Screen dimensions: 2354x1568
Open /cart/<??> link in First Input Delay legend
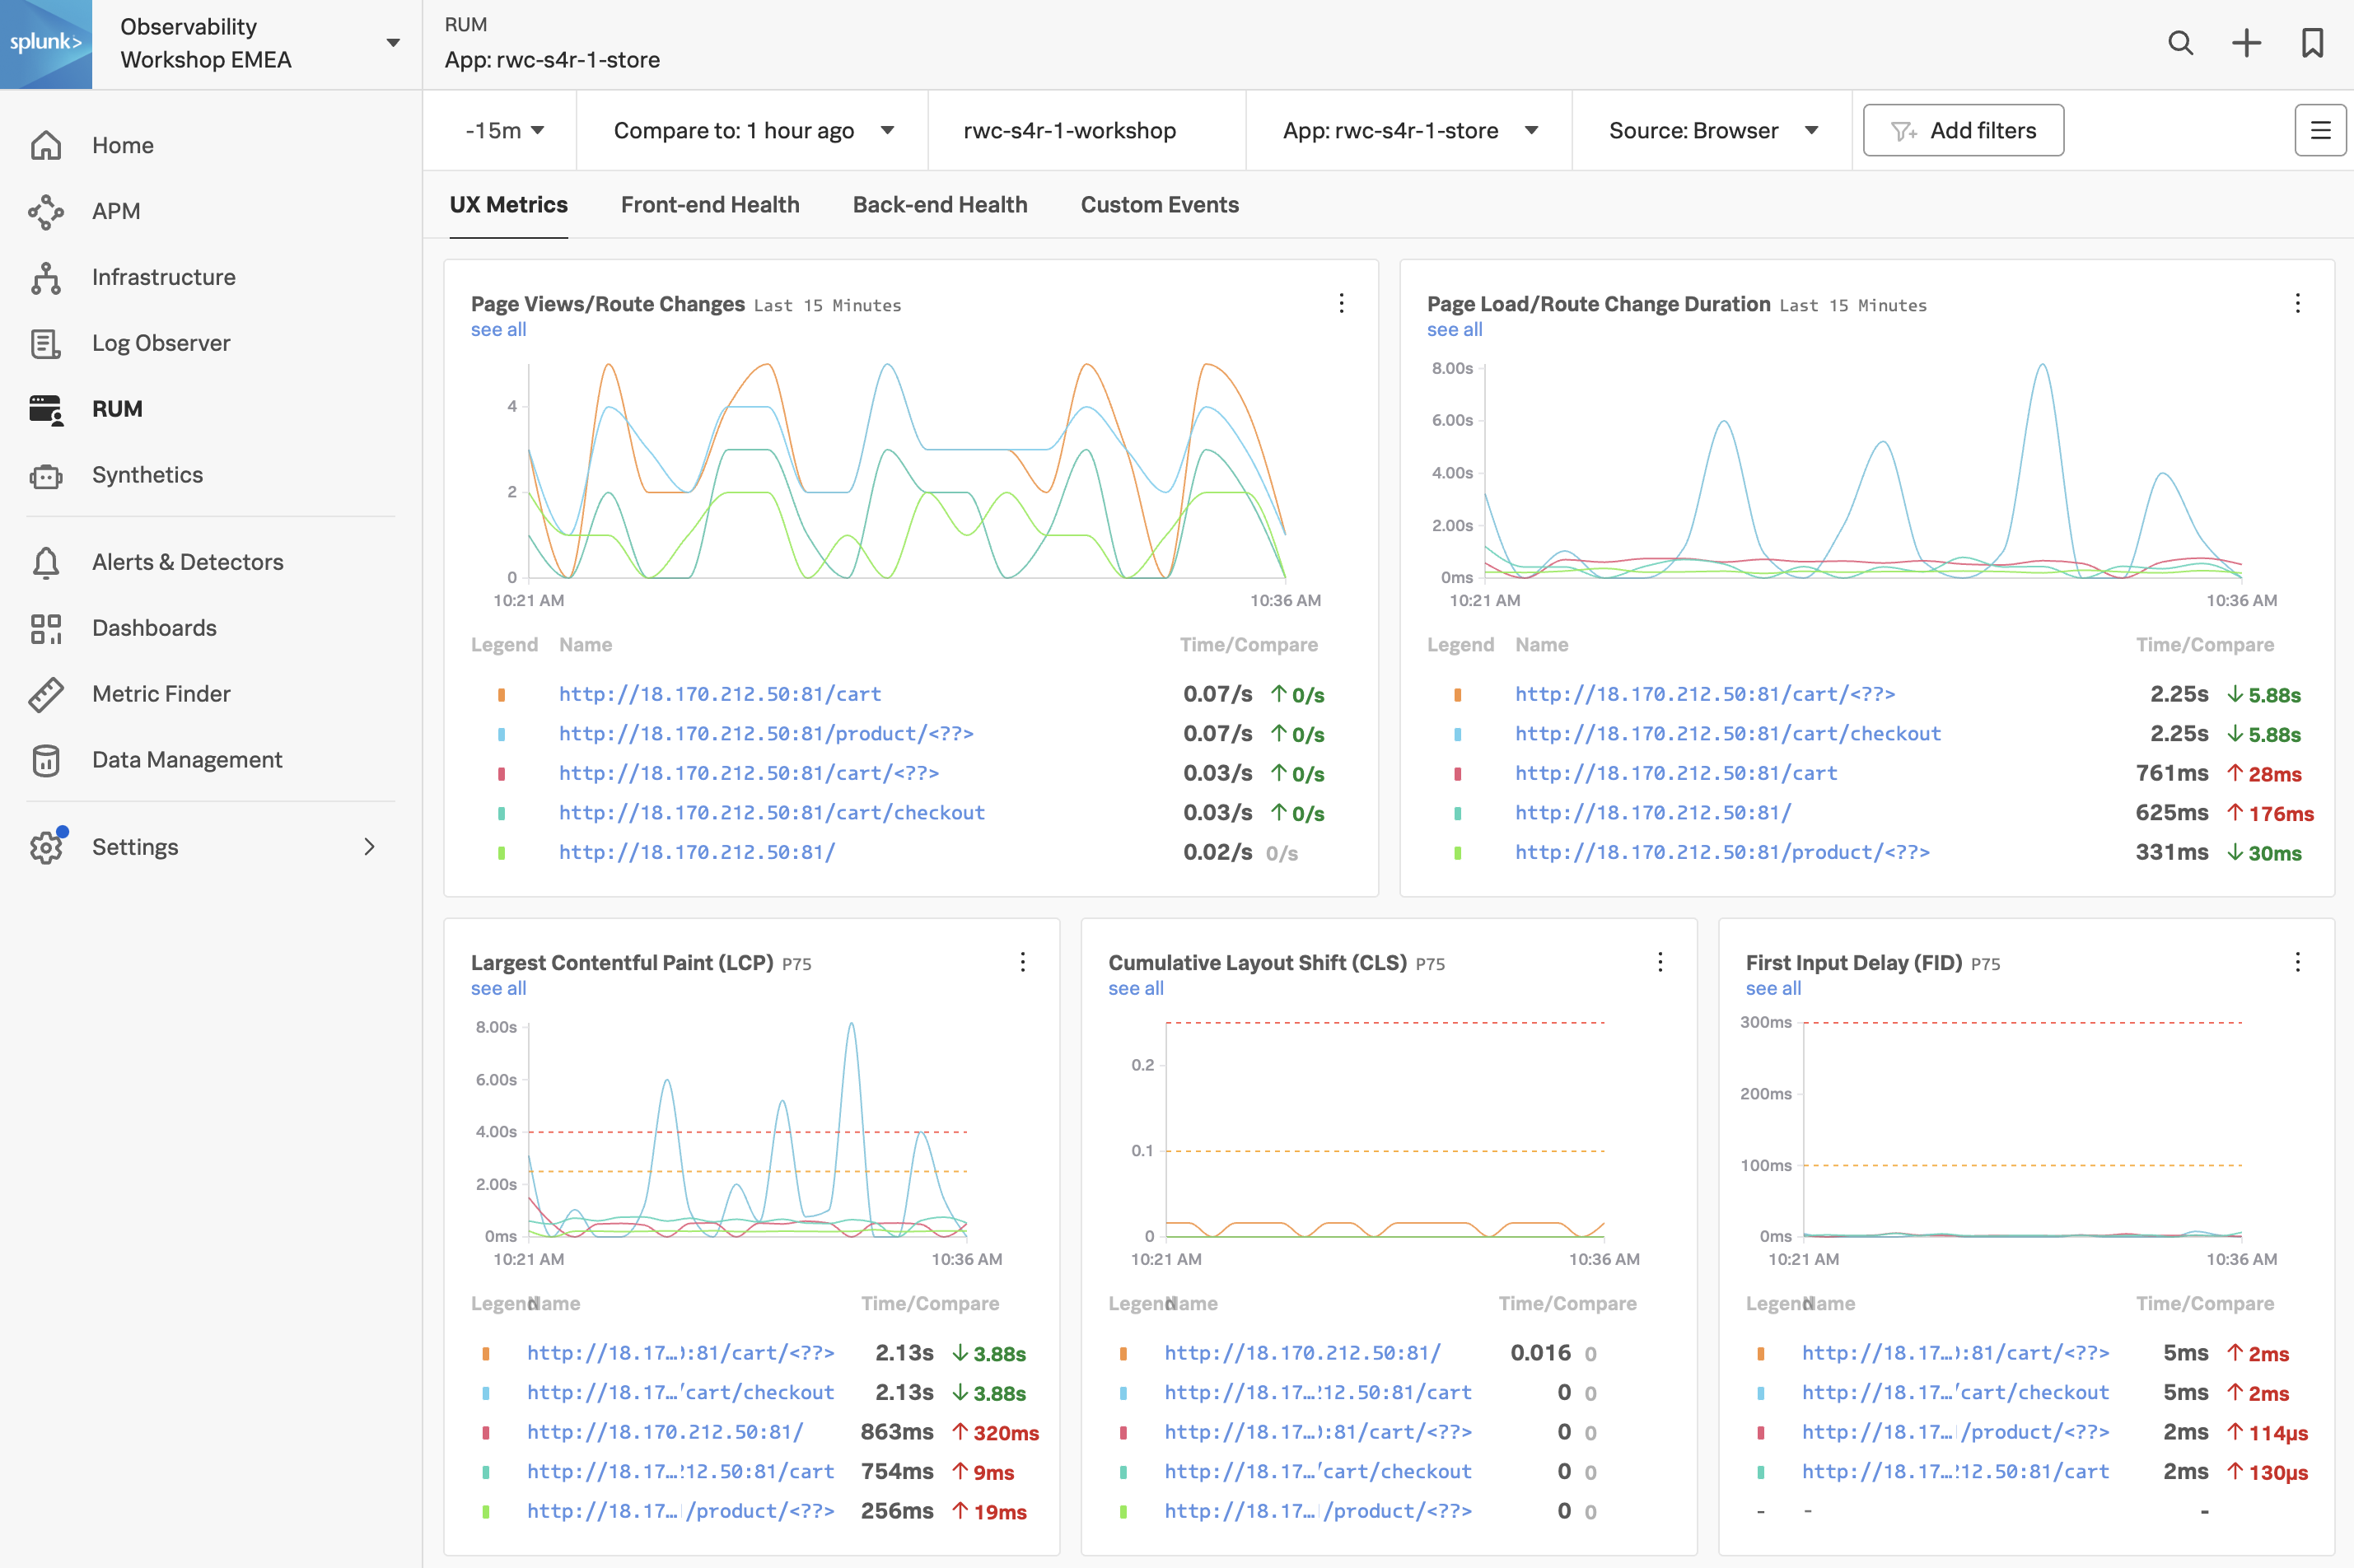click(1955, 1353)
